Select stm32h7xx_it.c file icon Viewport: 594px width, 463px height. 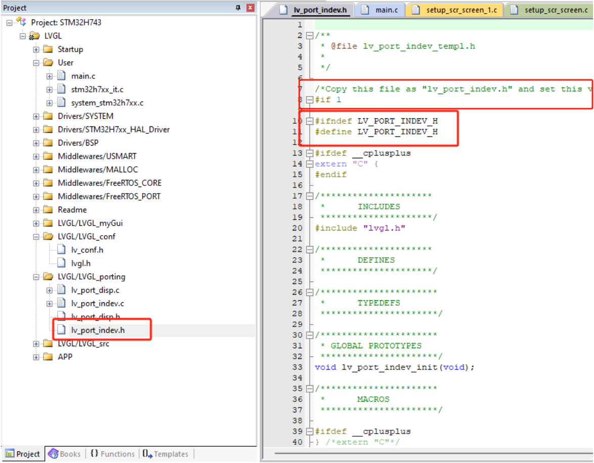61,89
